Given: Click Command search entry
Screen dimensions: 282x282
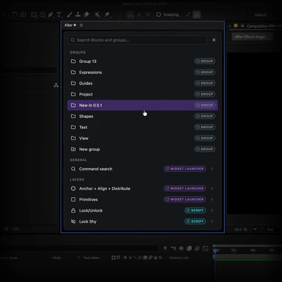Looking at the screenshot, I should (x=143, y=169).
